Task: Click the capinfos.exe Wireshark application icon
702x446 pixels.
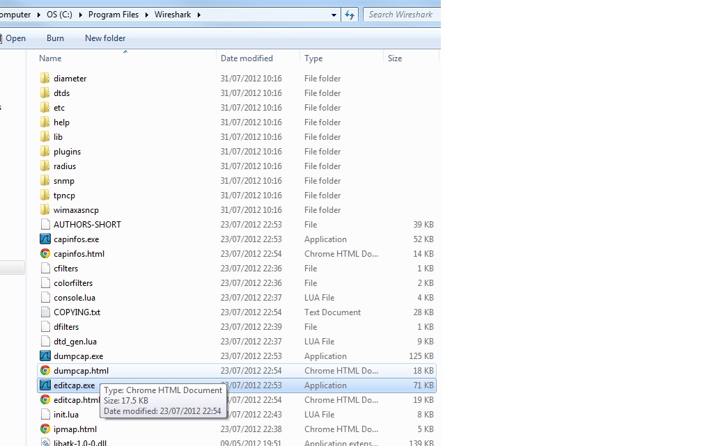Action: (45, 239)
